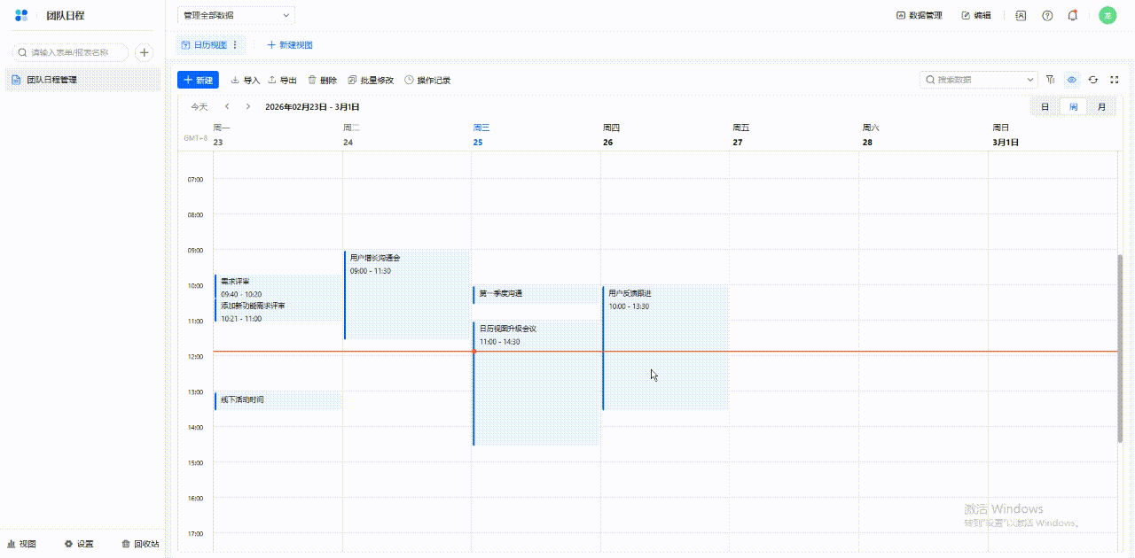Click the blue 新建 button
The width and height of the screenshot is (1135, 558).
198,80
